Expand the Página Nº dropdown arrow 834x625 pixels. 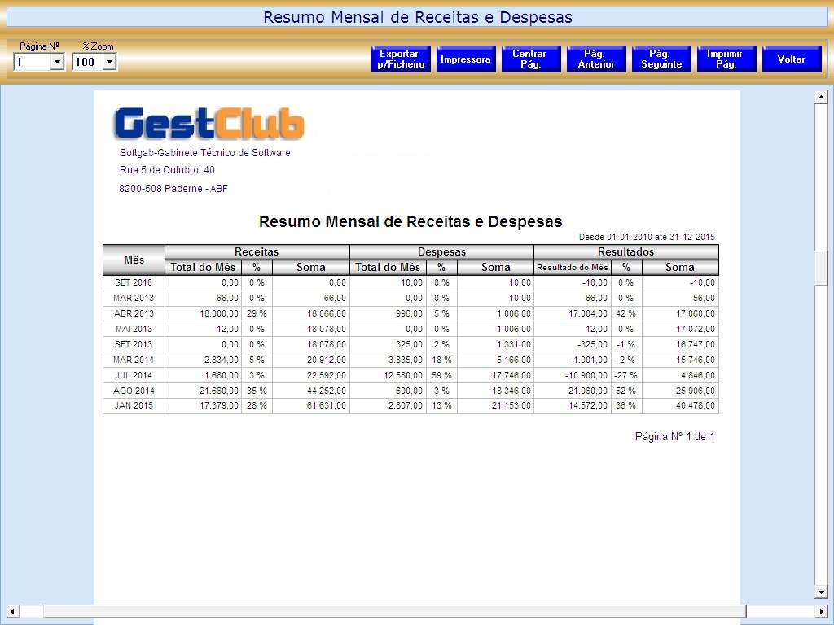(57, 62)
